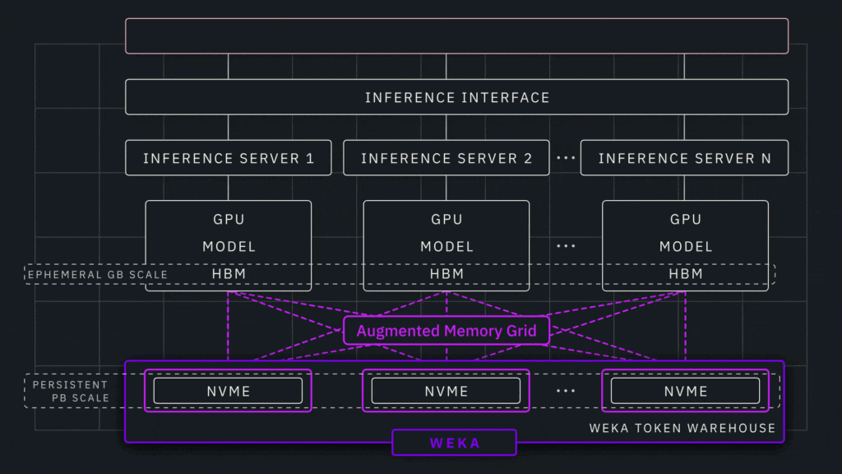
Task: Select the middle NVME drive element
Action: (x=446, y=391)
